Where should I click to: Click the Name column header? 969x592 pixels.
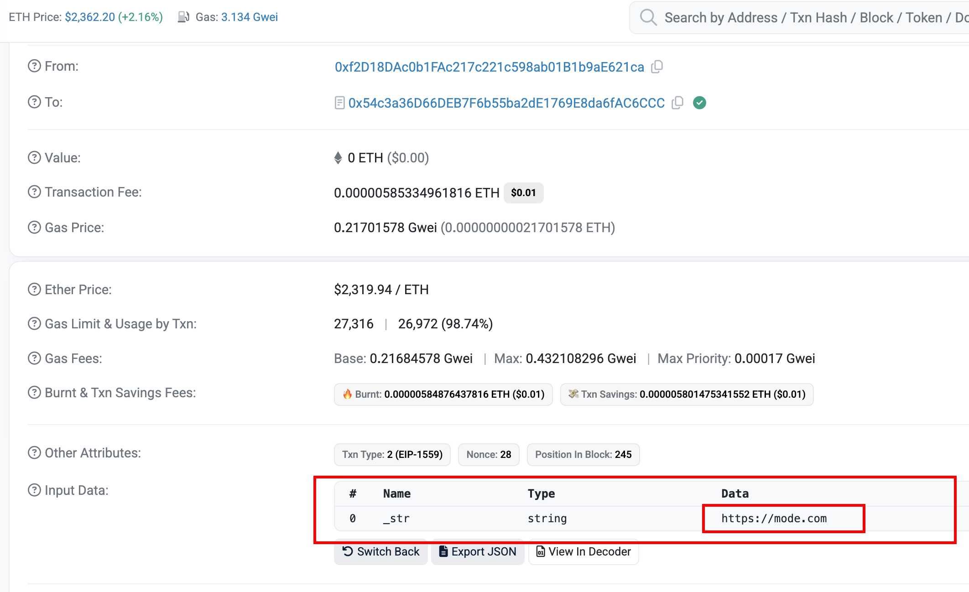(397, 493)
